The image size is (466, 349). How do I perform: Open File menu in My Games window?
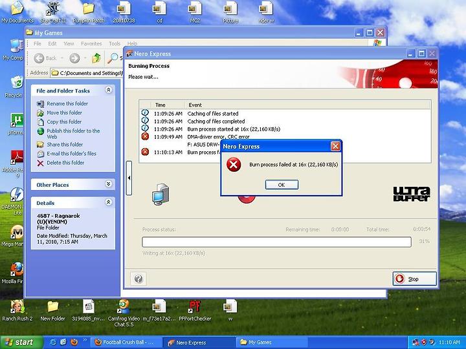(x=38, y=44)
